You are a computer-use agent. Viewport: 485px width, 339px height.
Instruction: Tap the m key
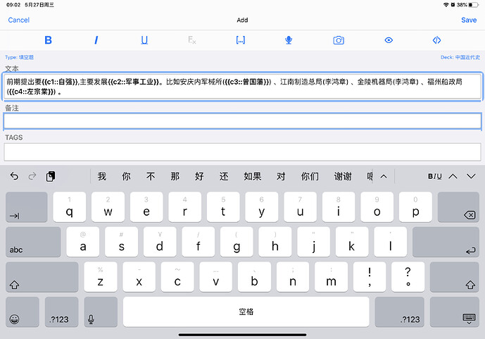[x=331, y=277]
